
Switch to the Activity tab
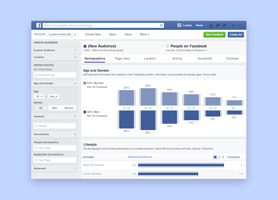point(177,58)
